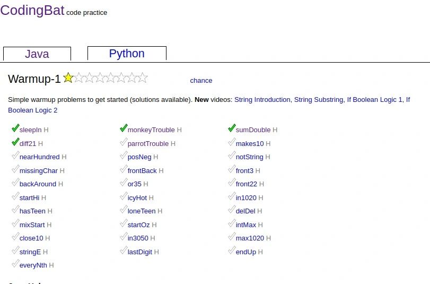
Task: Click the green checkmark beside diff21
Action: (x=15, y=142)
